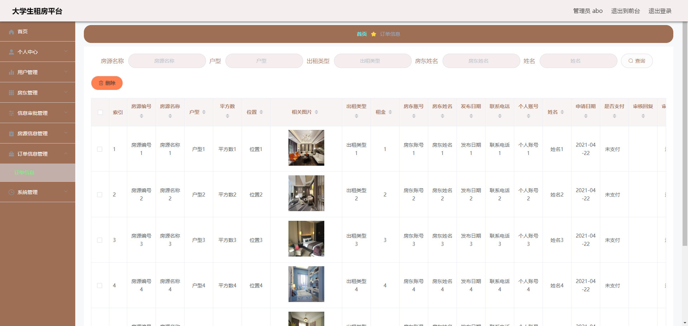Click 退出到前台 link
The image size is (688, 326).
click(x=625, y=11)
